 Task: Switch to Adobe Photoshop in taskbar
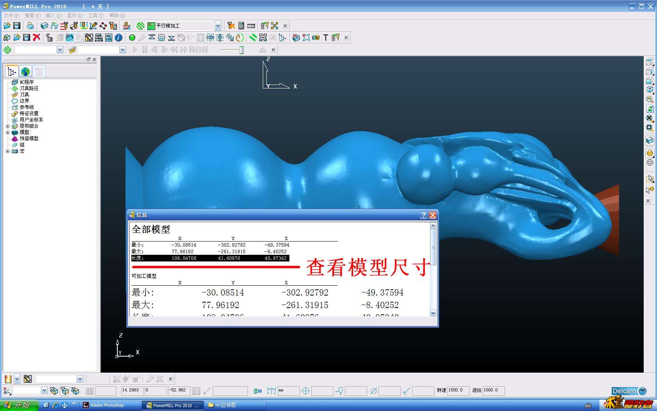110,405
